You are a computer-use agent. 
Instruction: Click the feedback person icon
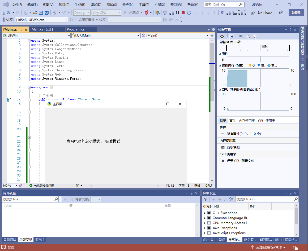click(x=281, y=13)
